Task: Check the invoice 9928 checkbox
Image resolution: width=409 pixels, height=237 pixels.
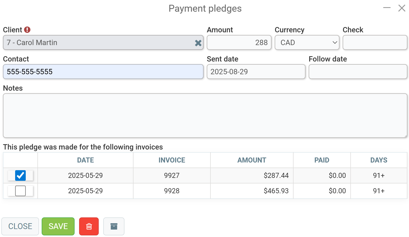Action: pos(20,191)
